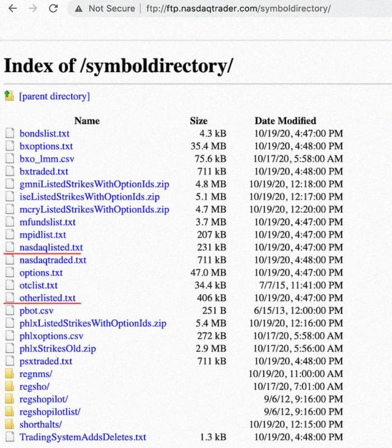The image size is (392, 448).
Task: Download phlxListedStrikesWithOptionIds.zip
Action: tap(93, 323)
